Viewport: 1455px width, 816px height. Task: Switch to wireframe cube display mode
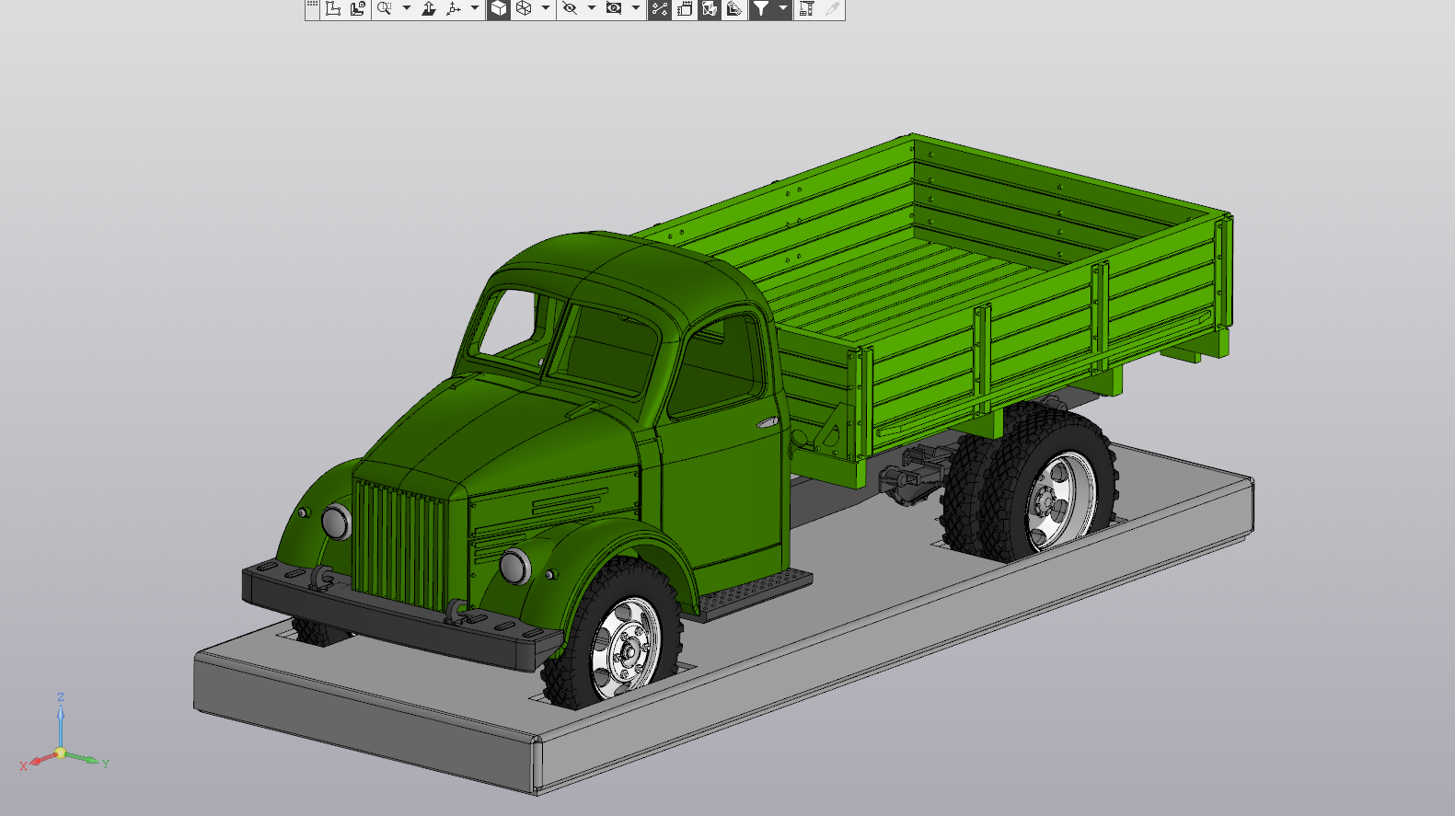(524, 9)
